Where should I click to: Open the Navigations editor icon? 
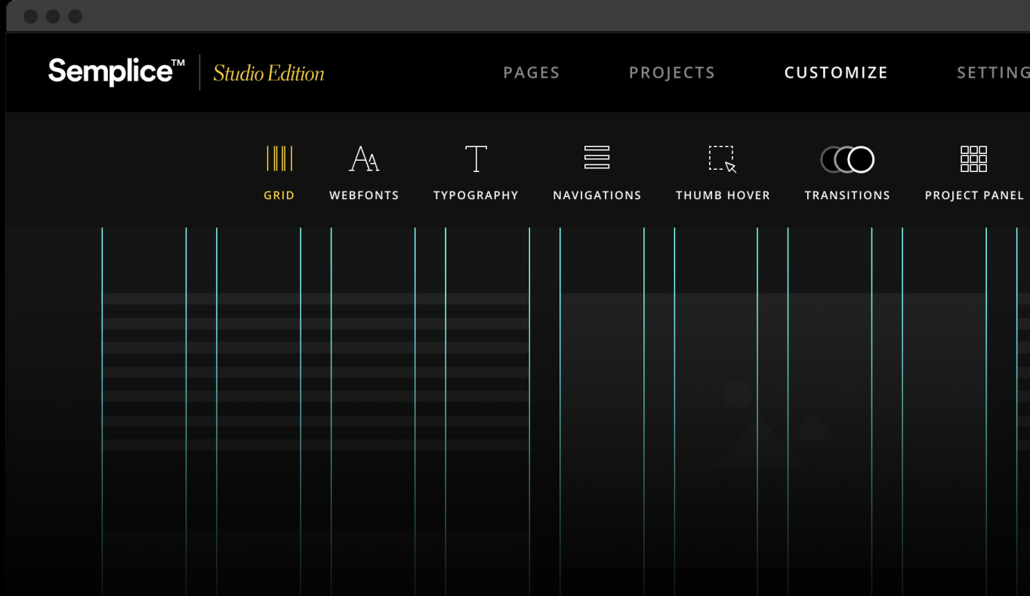pyautogui.click(x=597, y=158)
